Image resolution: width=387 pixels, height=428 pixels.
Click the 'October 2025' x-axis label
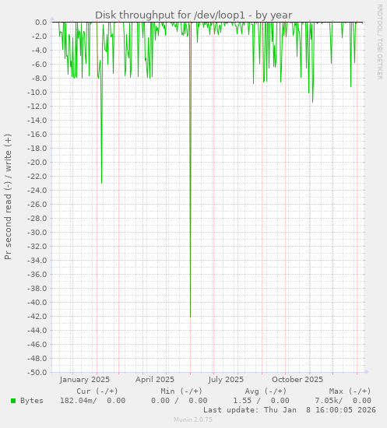(297, 380)
